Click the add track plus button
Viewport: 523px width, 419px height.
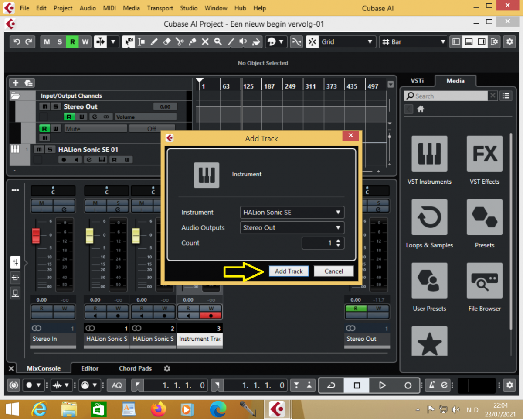click(x=15, y=82)
